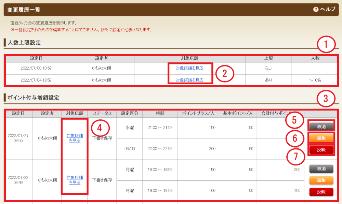Viewport: 342px width, 204px height.
Task: Click the 設定者 header in 人数上限設定 table
Action: (102, 58)
